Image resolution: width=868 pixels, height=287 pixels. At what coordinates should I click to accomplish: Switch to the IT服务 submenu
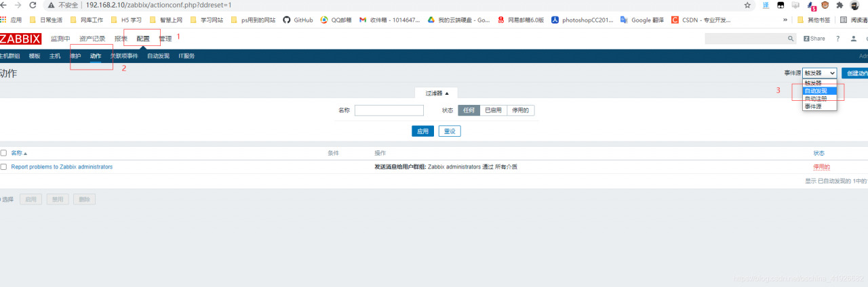186,56
